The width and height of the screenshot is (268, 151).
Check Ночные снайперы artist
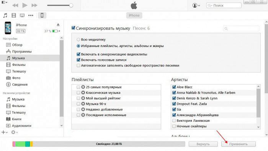[x=174, y=126]
